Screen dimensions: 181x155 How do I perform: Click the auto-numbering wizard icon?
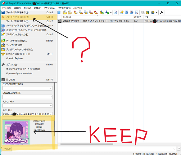coord(137,12)
